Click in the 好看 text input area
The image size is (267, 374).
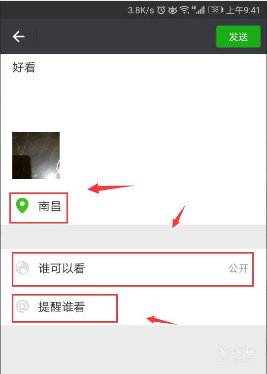click(x=133, y=91)
